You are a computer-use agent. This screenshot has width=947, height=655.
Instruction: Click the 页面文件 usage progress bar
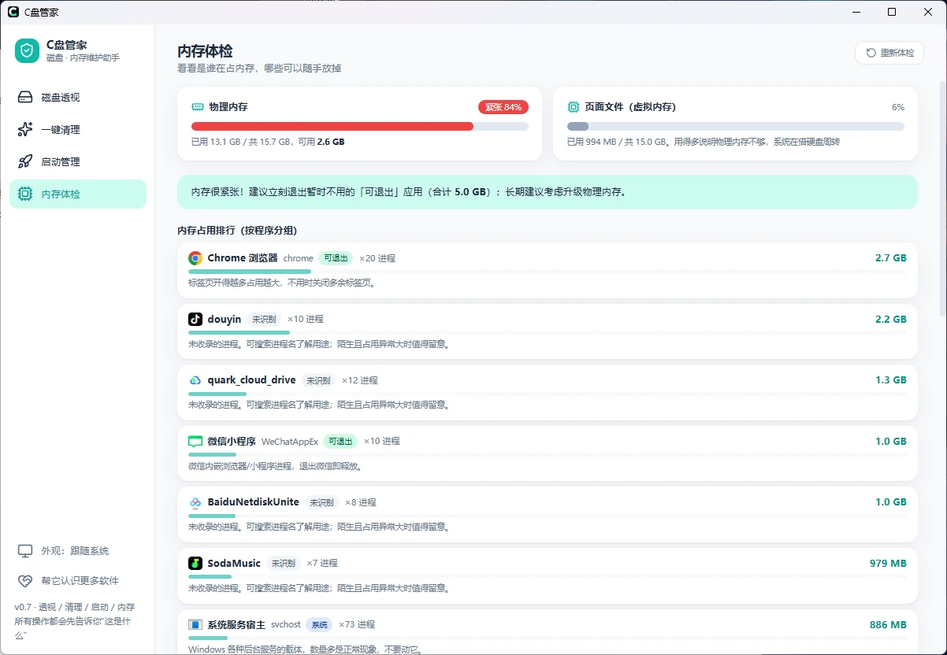click(x=736, y=126)
